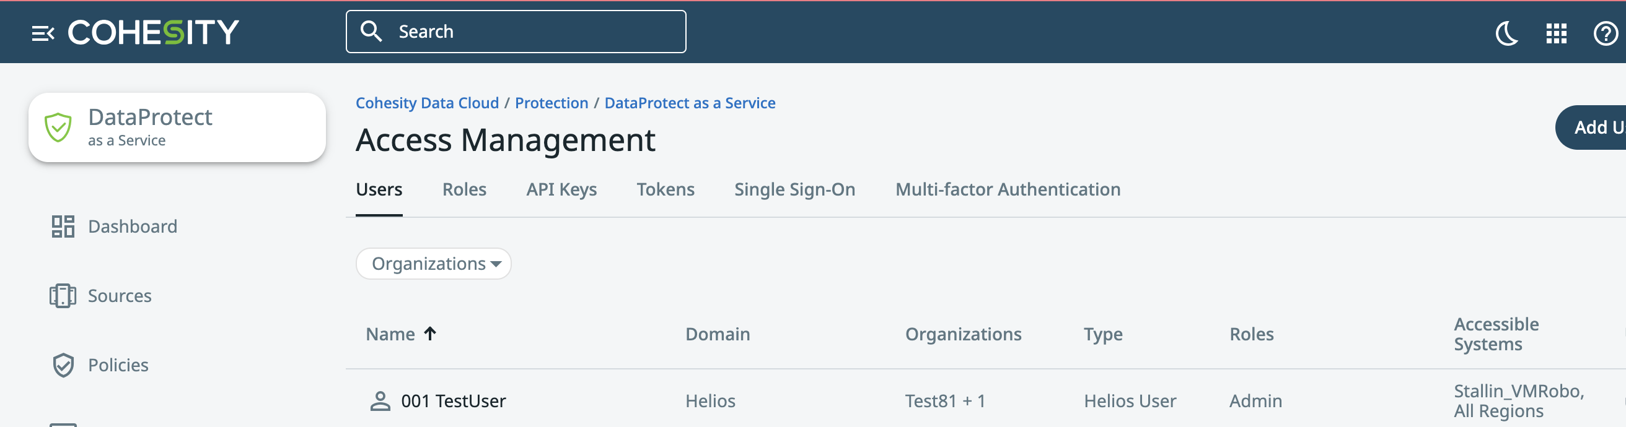Screen dimensions: 1626x427
Task: Click the Cohesity logo
Action: tap(154, 32)
